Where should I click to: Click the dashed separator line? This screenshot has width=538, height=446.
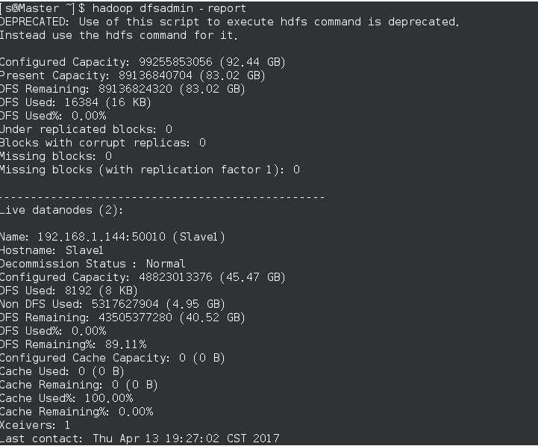point(162,197)
